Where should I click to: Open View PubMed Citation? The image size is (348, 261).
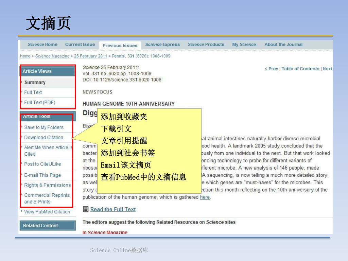[47, 212]
